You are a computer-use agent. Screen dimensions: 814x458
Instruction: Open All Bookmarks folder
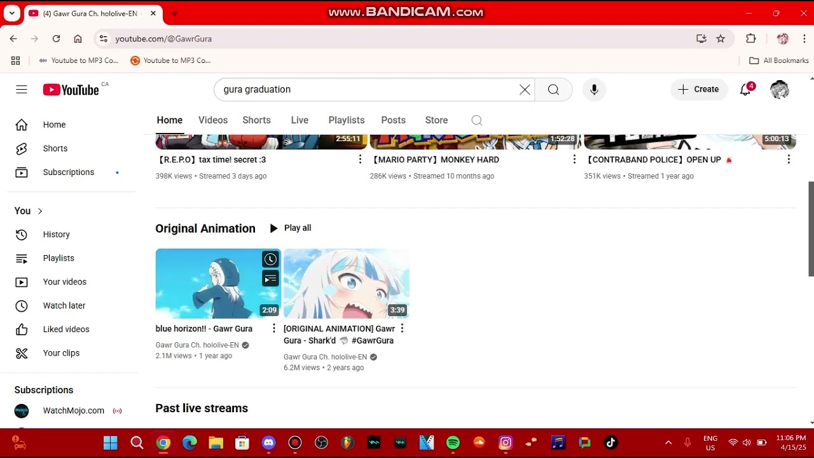[x=779, y=60]
